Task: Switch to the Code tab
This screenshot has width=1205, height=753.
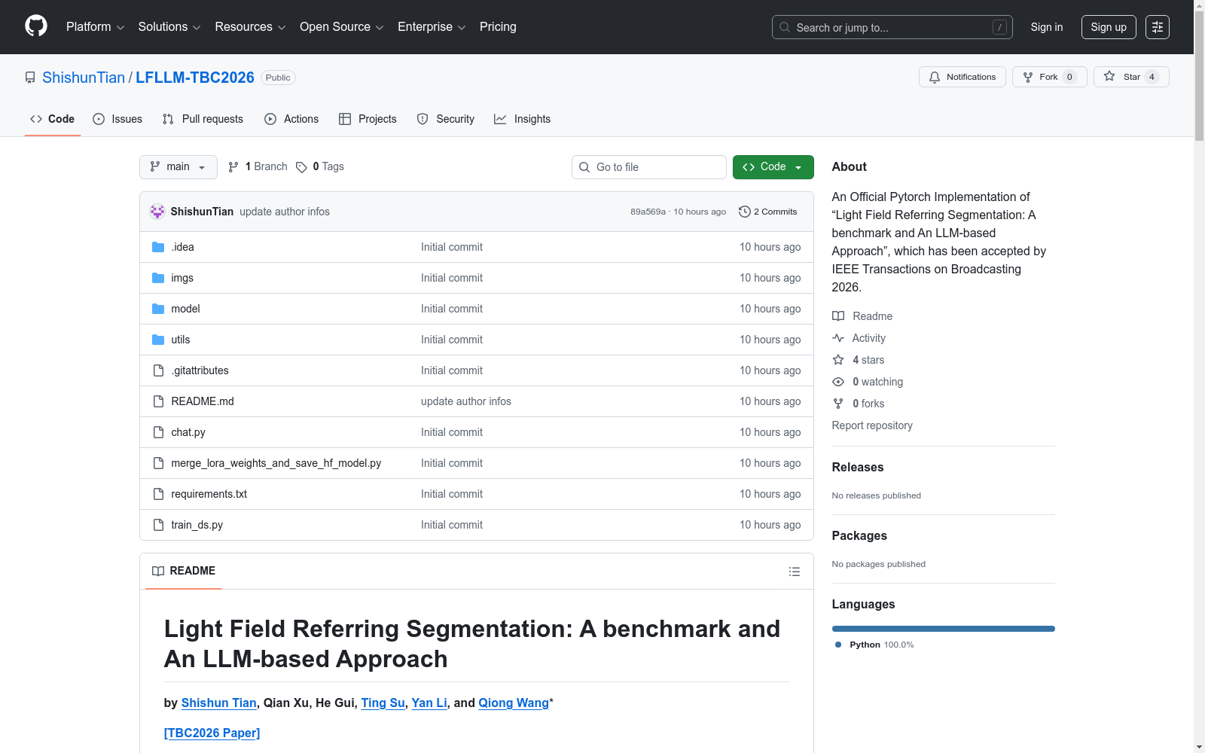Action: pos(52,119)
